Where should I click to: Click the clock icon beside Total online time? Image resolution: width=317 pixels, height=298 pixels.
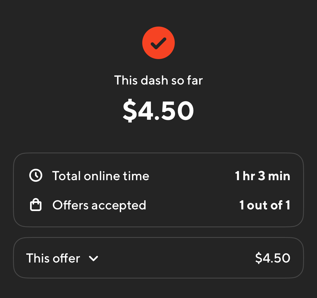click(x=36, y=176)
